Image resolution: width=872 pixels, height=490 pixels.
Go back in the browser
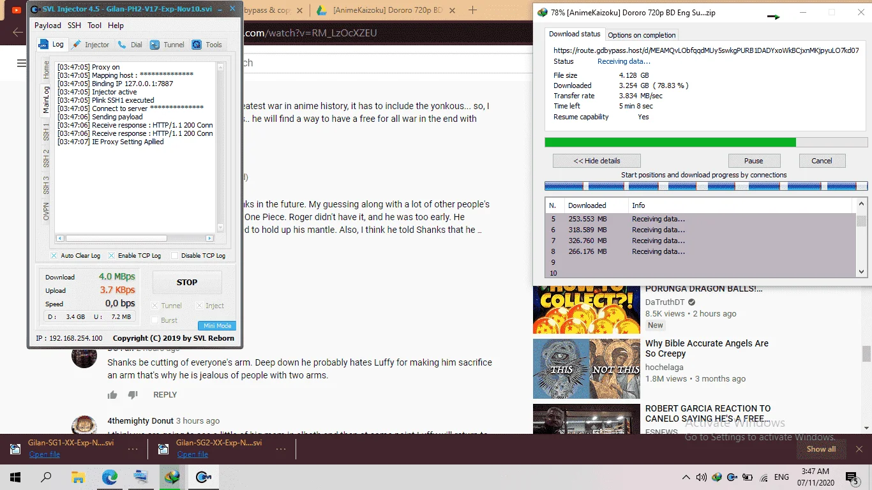click(18, 33)
